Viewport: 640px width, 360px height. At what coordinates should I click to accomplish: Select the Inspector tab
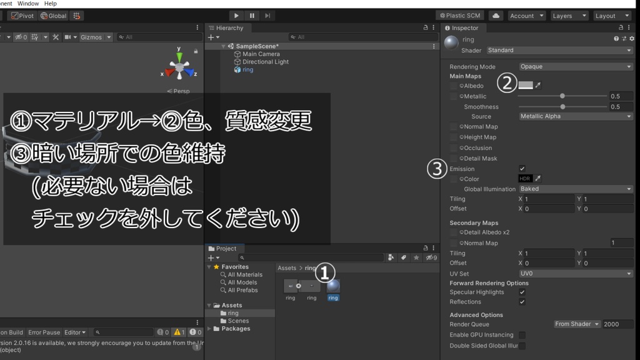tap(462, 27)
